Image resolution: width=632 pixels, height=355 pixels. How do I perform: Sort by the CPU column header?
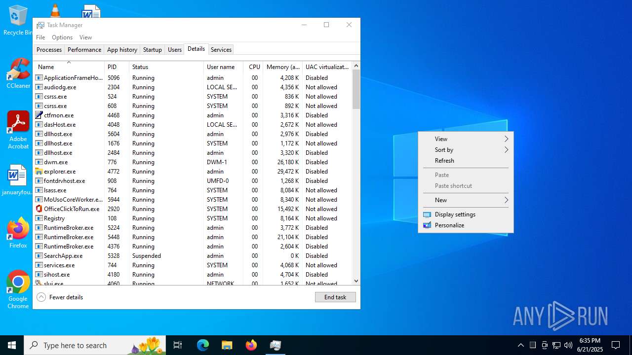[x=253, y=67]
